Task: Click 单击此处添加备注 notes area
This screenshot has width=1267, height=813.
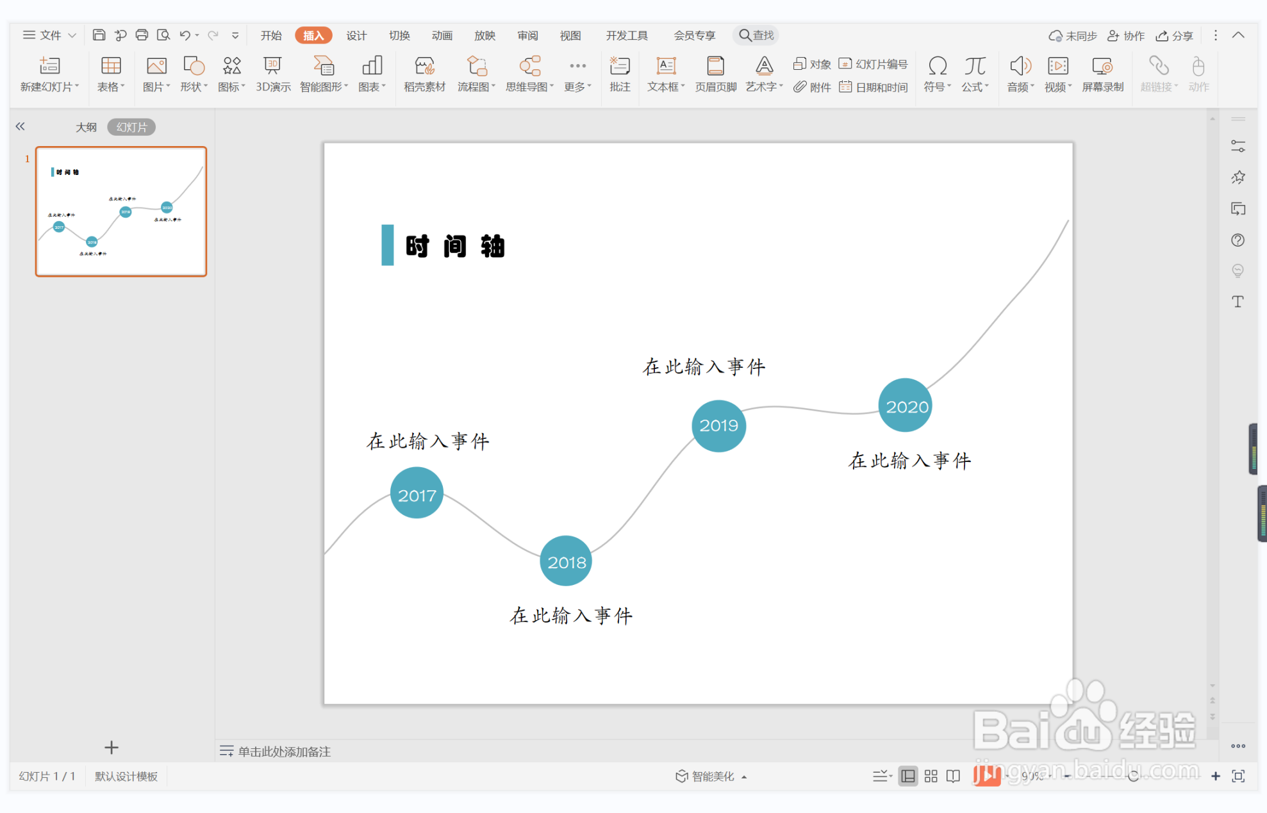Action: [x=284, y=751]
